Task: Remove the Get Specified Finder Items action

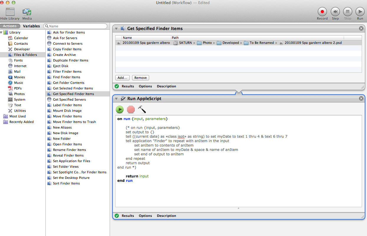Action: click(361, 29)
